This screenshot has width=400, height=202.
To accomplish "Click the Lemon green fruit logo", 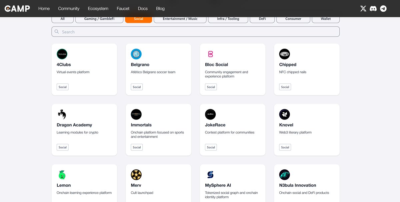I will [x=62, y=175].
